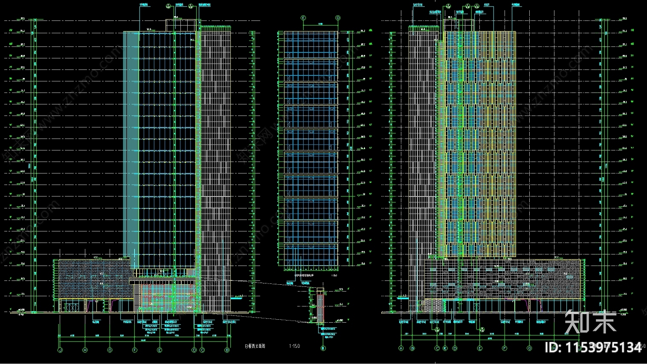This screenshot has height=364, width=647.
Task: Click the "1:150" scale label beside the B栋西立面图 title
Action: click(x=294, y=346)
